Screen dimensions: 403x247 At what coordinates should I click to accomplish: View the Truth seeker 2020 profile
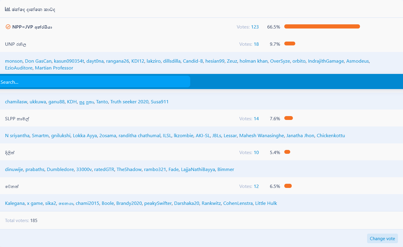(129, 102)
